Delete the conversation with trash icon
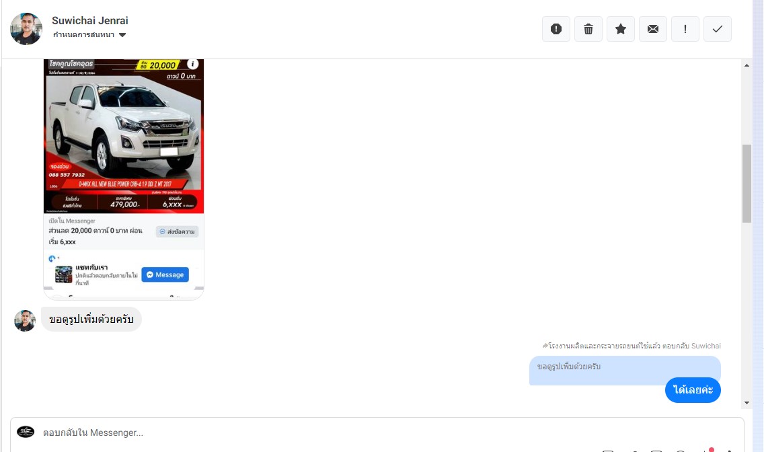Screen dimensions: 764x452 click(588, 29)
